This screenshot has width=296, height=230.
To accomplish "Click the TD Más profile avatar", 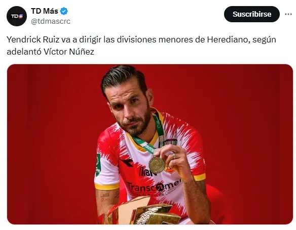I will pyautogui.click(x=17, y=16).
